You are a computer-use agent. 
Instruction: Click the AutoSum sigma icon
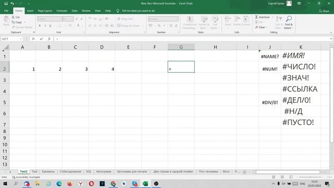point(256,17)
